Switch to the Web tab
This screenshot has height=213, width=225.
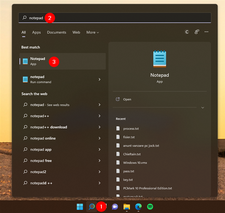[x=76, y=32]
